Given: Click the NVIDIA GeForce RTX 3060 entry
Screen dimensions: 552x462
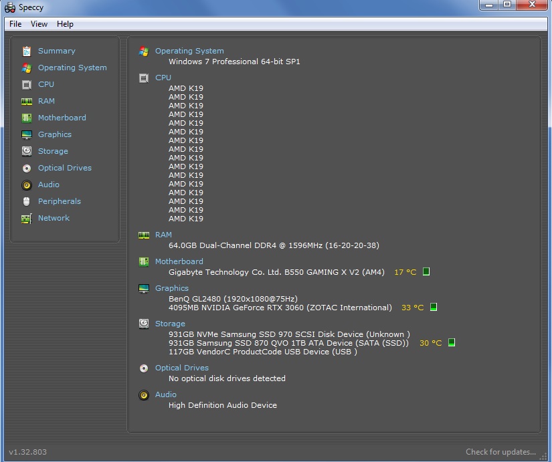Looking at the screenshot, I should (x=280, y=308).
